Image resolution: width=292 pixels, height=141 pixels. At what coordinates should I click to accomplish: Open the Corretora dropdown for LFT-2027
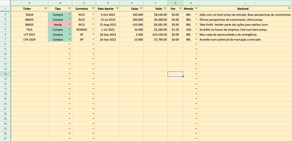tap(93, 34)
